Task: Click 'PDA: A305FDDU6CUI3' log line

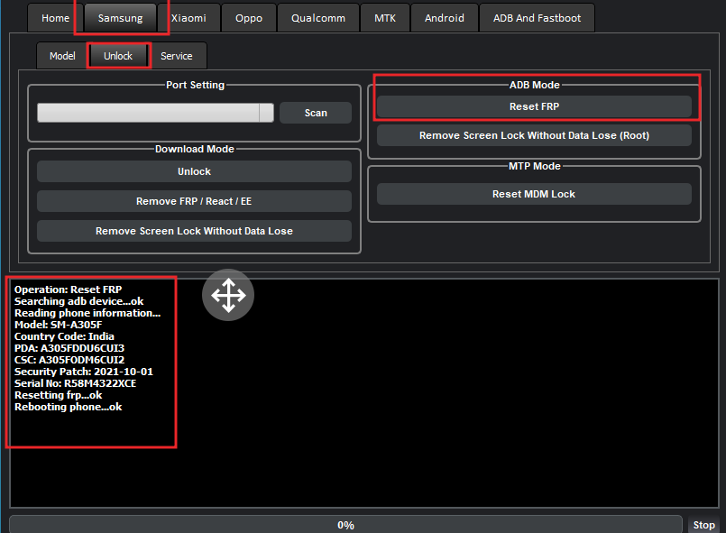Action: (x=69, y=348)
